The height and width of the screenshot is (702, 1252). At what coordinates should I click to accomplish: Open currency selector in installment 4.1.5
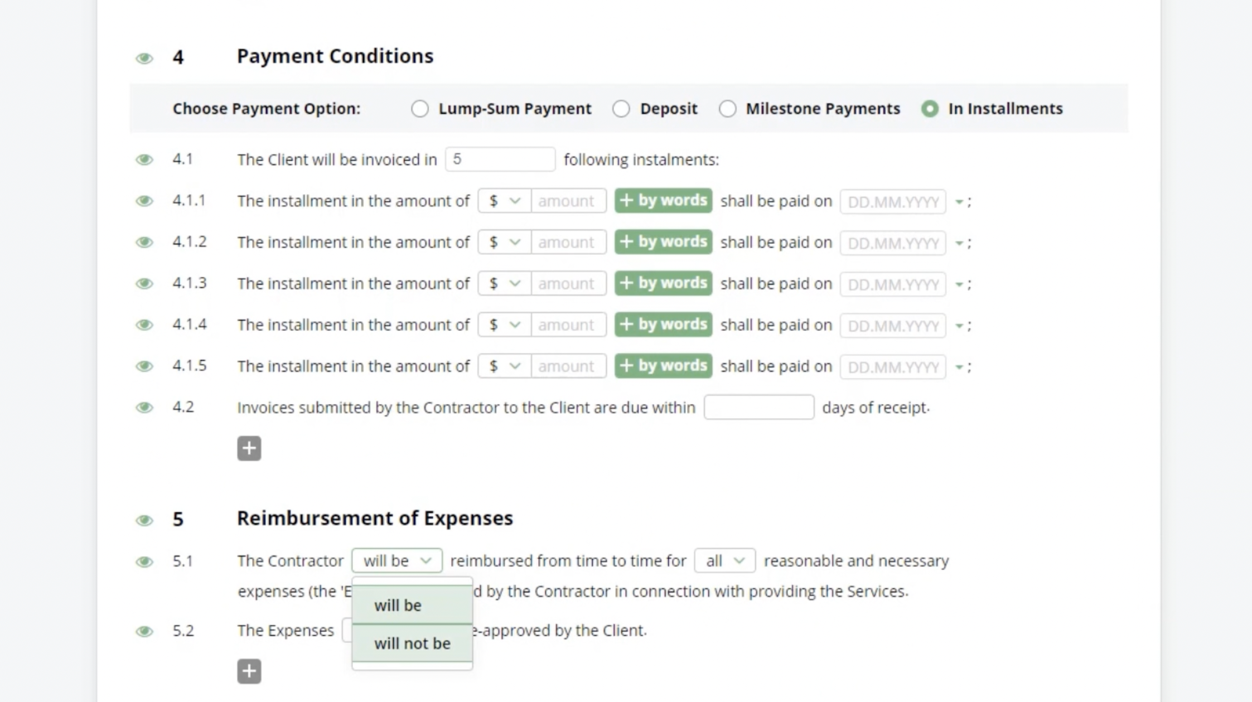tap(504, 366)
